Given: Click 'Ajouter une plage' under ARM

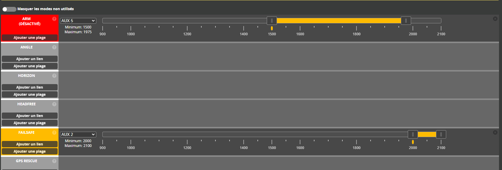Looking at the screenshot, I should (x=29, y=38).
